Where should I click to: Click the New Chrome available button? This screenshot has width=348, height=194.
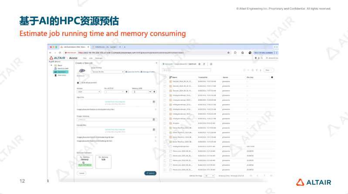pos(264,53)
